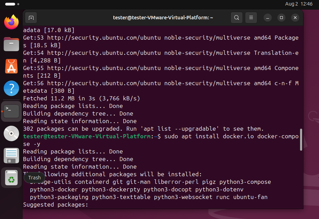Click 'python3-packaging' in the package list
Image resolution: width=319 pixels, height=219 pixels.
point(59,197)
